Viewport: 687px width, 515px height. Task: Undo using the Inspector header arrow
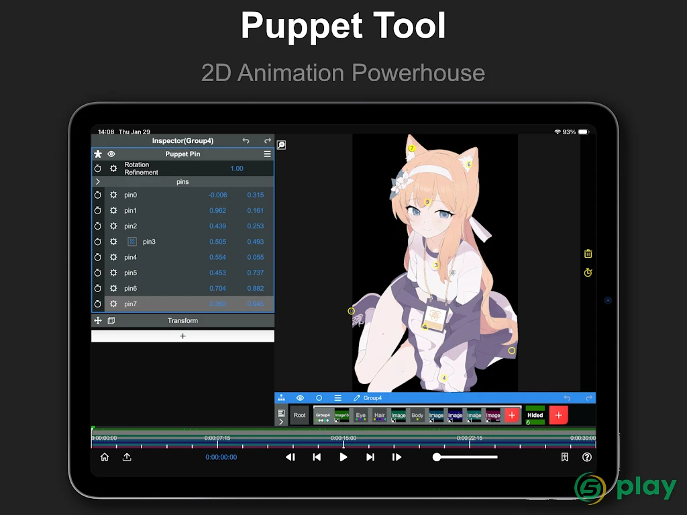click(x=246, y=141)
